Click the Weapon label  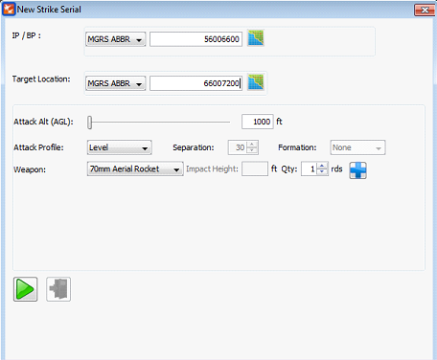click(30, 169)
